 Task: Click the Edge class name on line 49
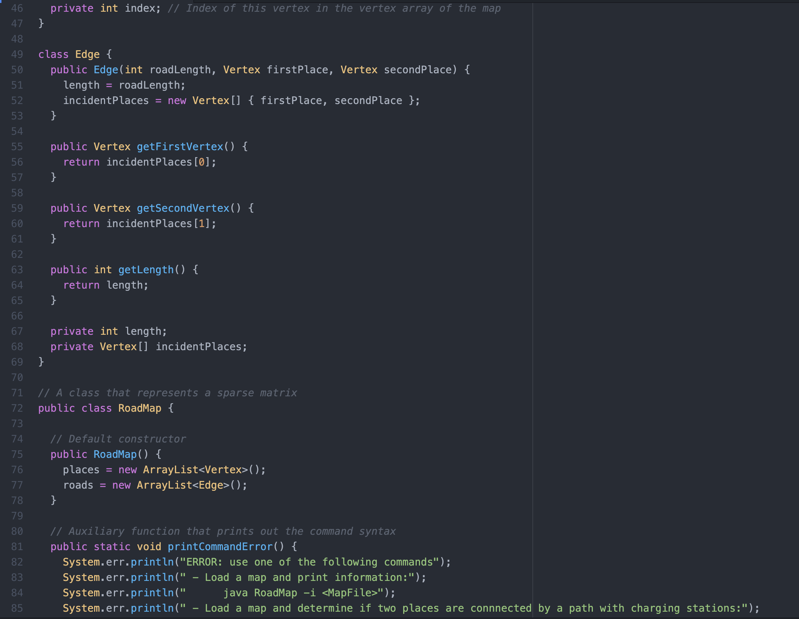click(87, 55)
